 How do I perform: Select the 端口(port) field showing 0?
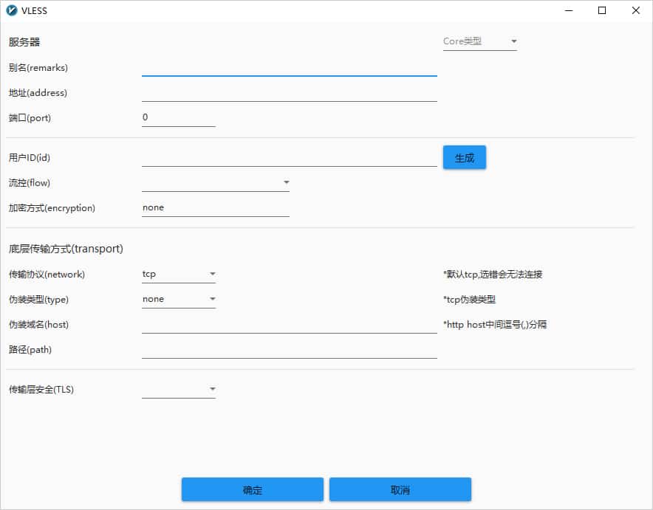[177, 116]
